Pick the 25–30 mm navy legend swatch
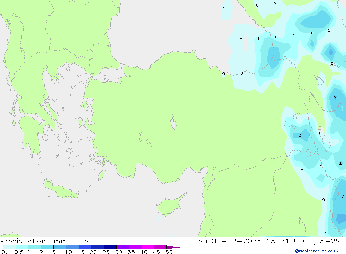Screen dimensions: 346x254 pos(110,247)
